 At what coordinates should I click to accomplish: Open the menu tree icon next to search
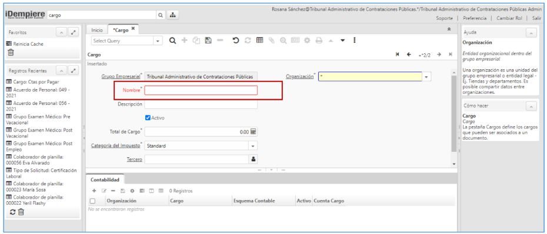(x=172, y=15)
